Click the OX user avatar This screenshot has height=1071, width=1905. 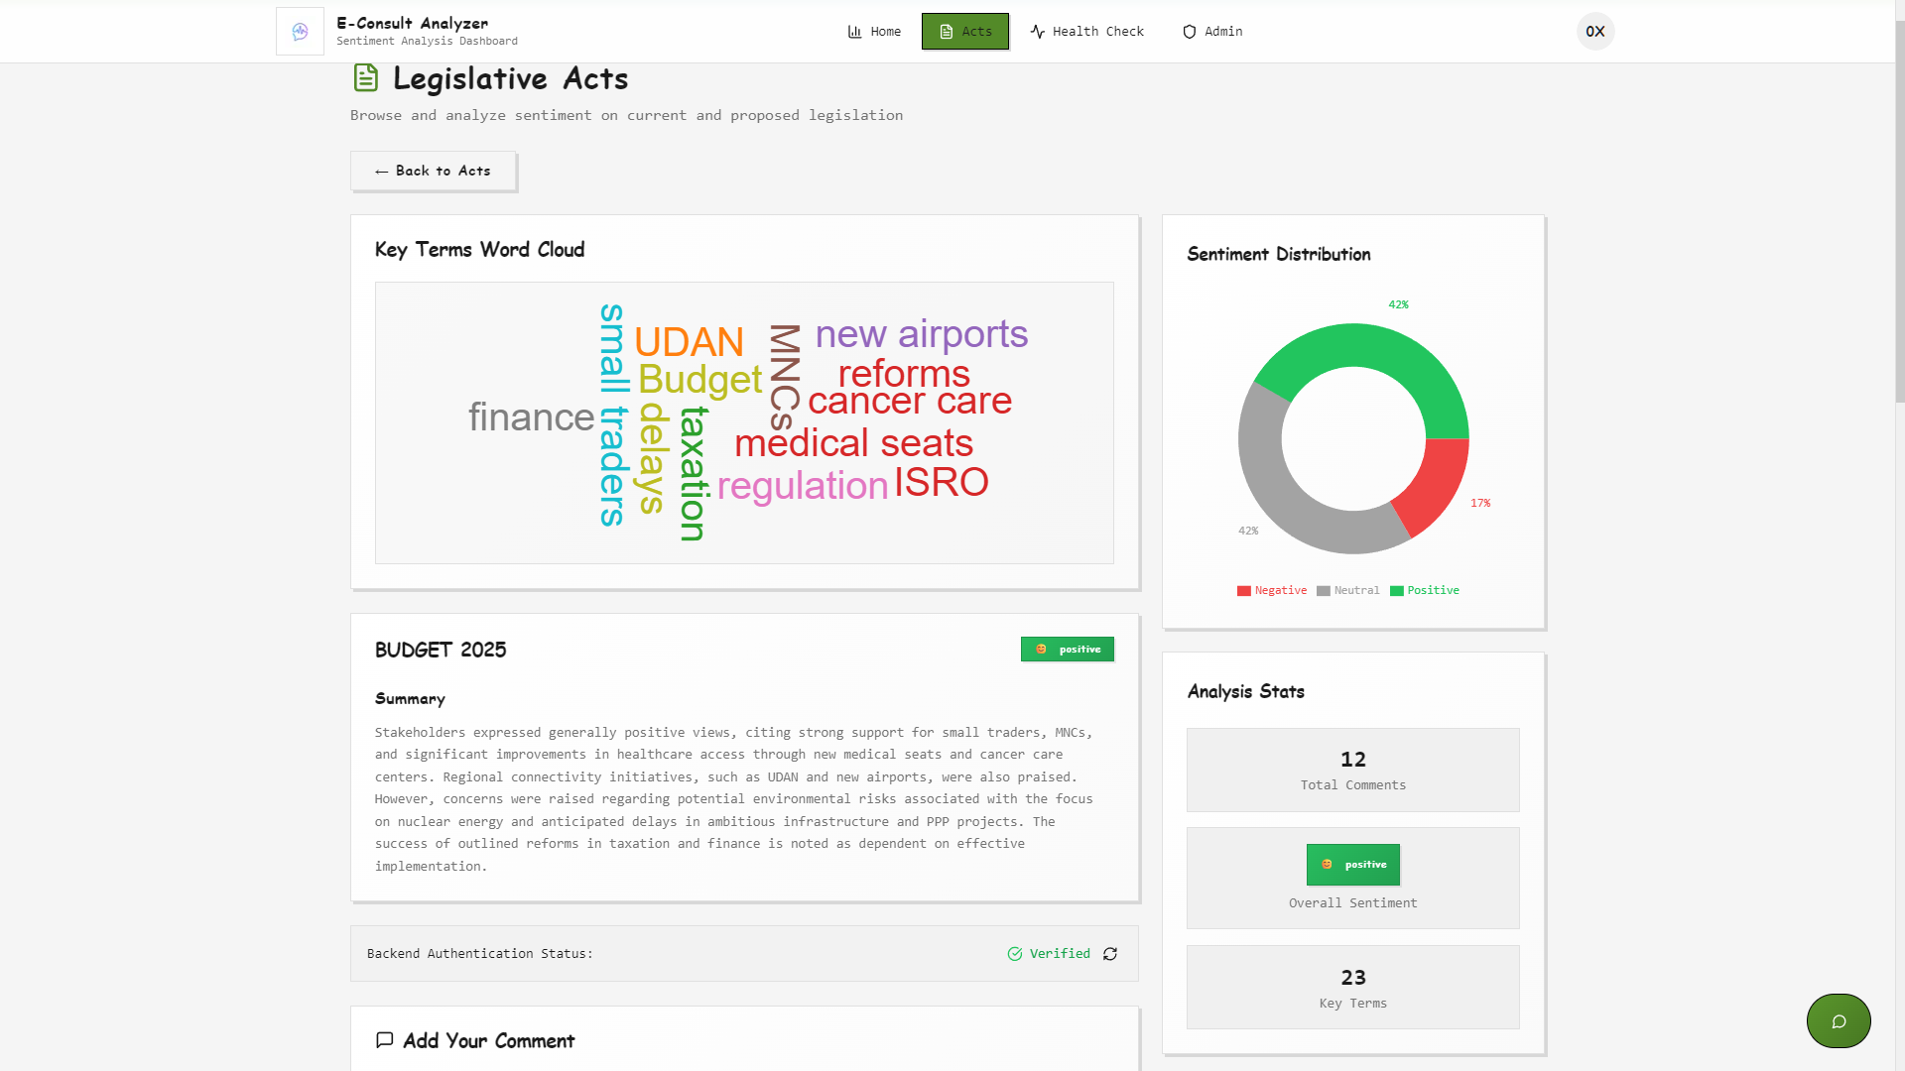pyautogui.click(x=1594, y=32)
